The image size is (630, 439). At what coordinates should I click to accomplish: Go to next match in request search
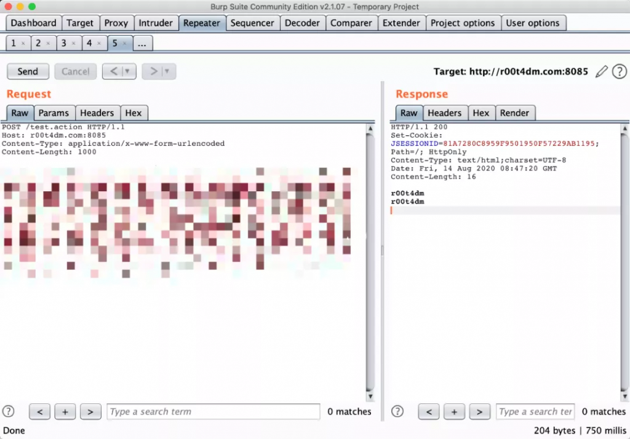[x=90, y=412]
